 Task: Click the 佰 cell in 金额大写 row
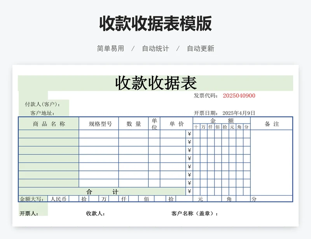[x=146, y=199]
